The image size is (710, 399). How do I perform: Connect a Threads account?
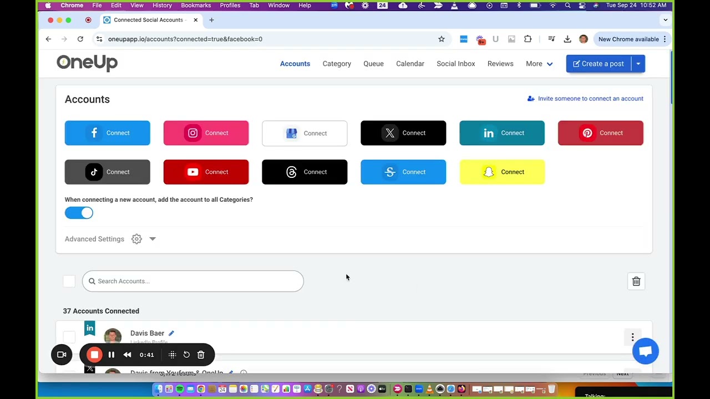(305, 172)
